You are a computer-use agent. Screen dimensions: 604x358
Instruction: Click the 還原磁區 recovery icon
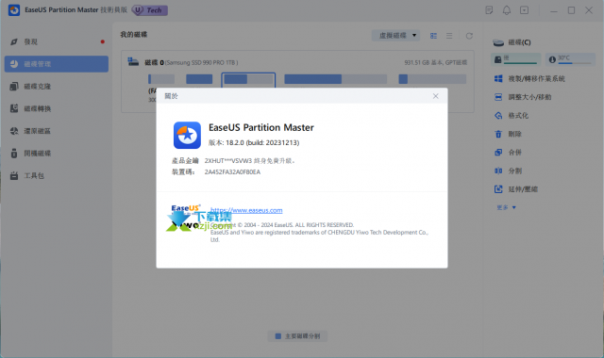point(14,131)
